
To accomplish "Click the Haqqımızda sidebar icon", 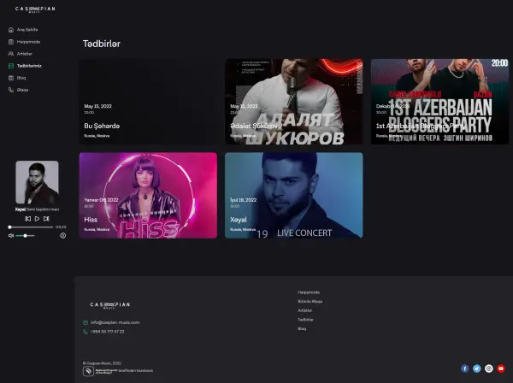I will point(11,42).
